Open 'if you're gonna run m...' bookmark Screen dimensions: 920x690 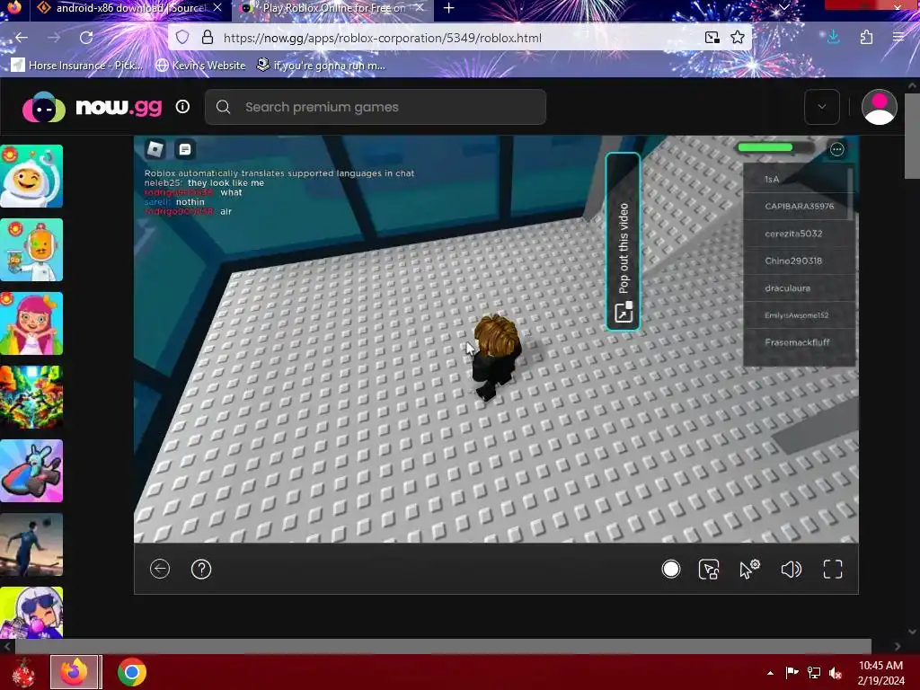[x=321, y=65]
